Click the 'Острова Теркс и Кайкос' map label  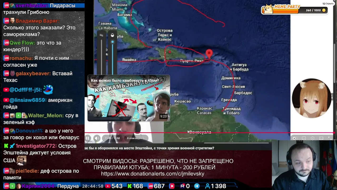point(165,35)
